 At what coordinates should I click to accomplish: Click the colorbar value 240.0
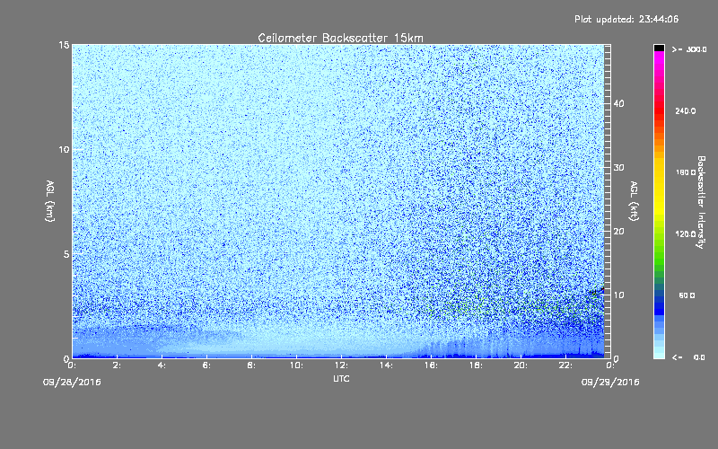(x=685, y=110)
